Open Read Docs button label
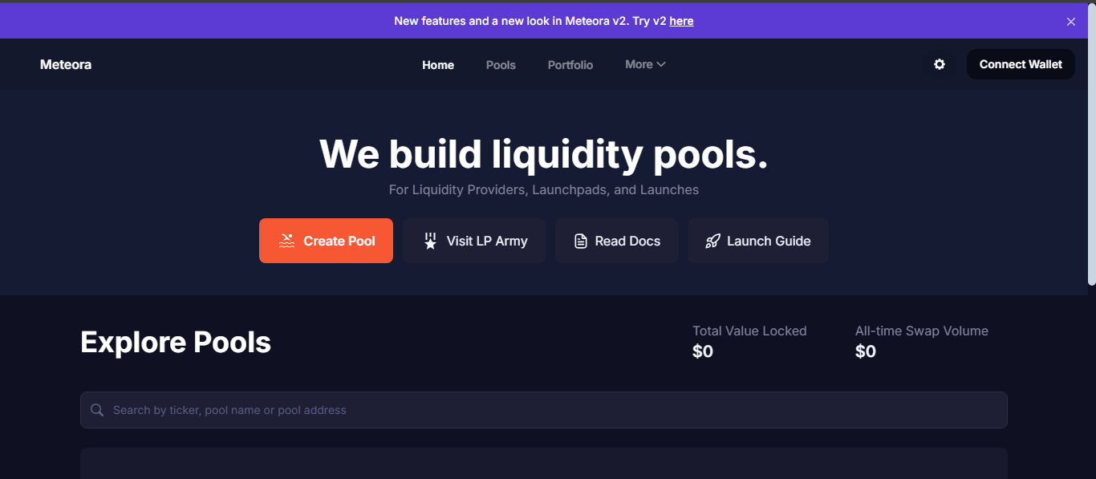Image resolution: width=1096 pixels, height=479 pixels. point(627,241)
